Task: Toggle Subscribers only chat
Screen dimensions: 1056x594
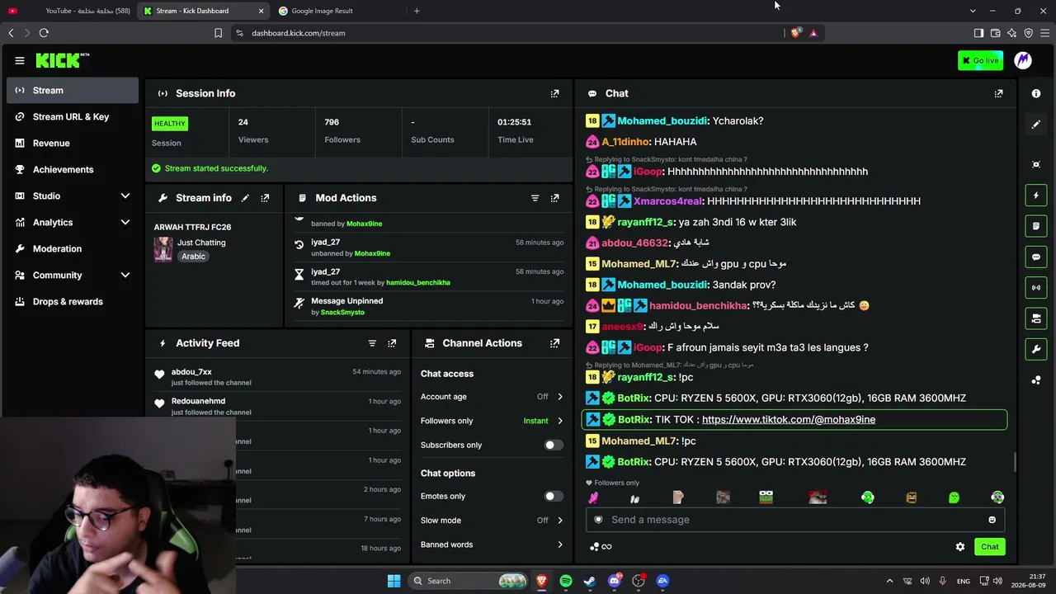Action: 554,445
